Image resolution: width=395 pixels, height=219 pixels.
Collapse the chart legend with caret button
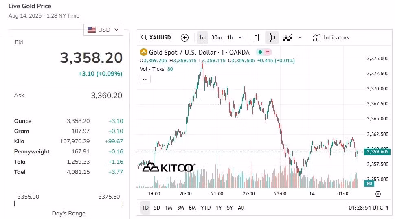pyautogui.click(x=145, y=79)
